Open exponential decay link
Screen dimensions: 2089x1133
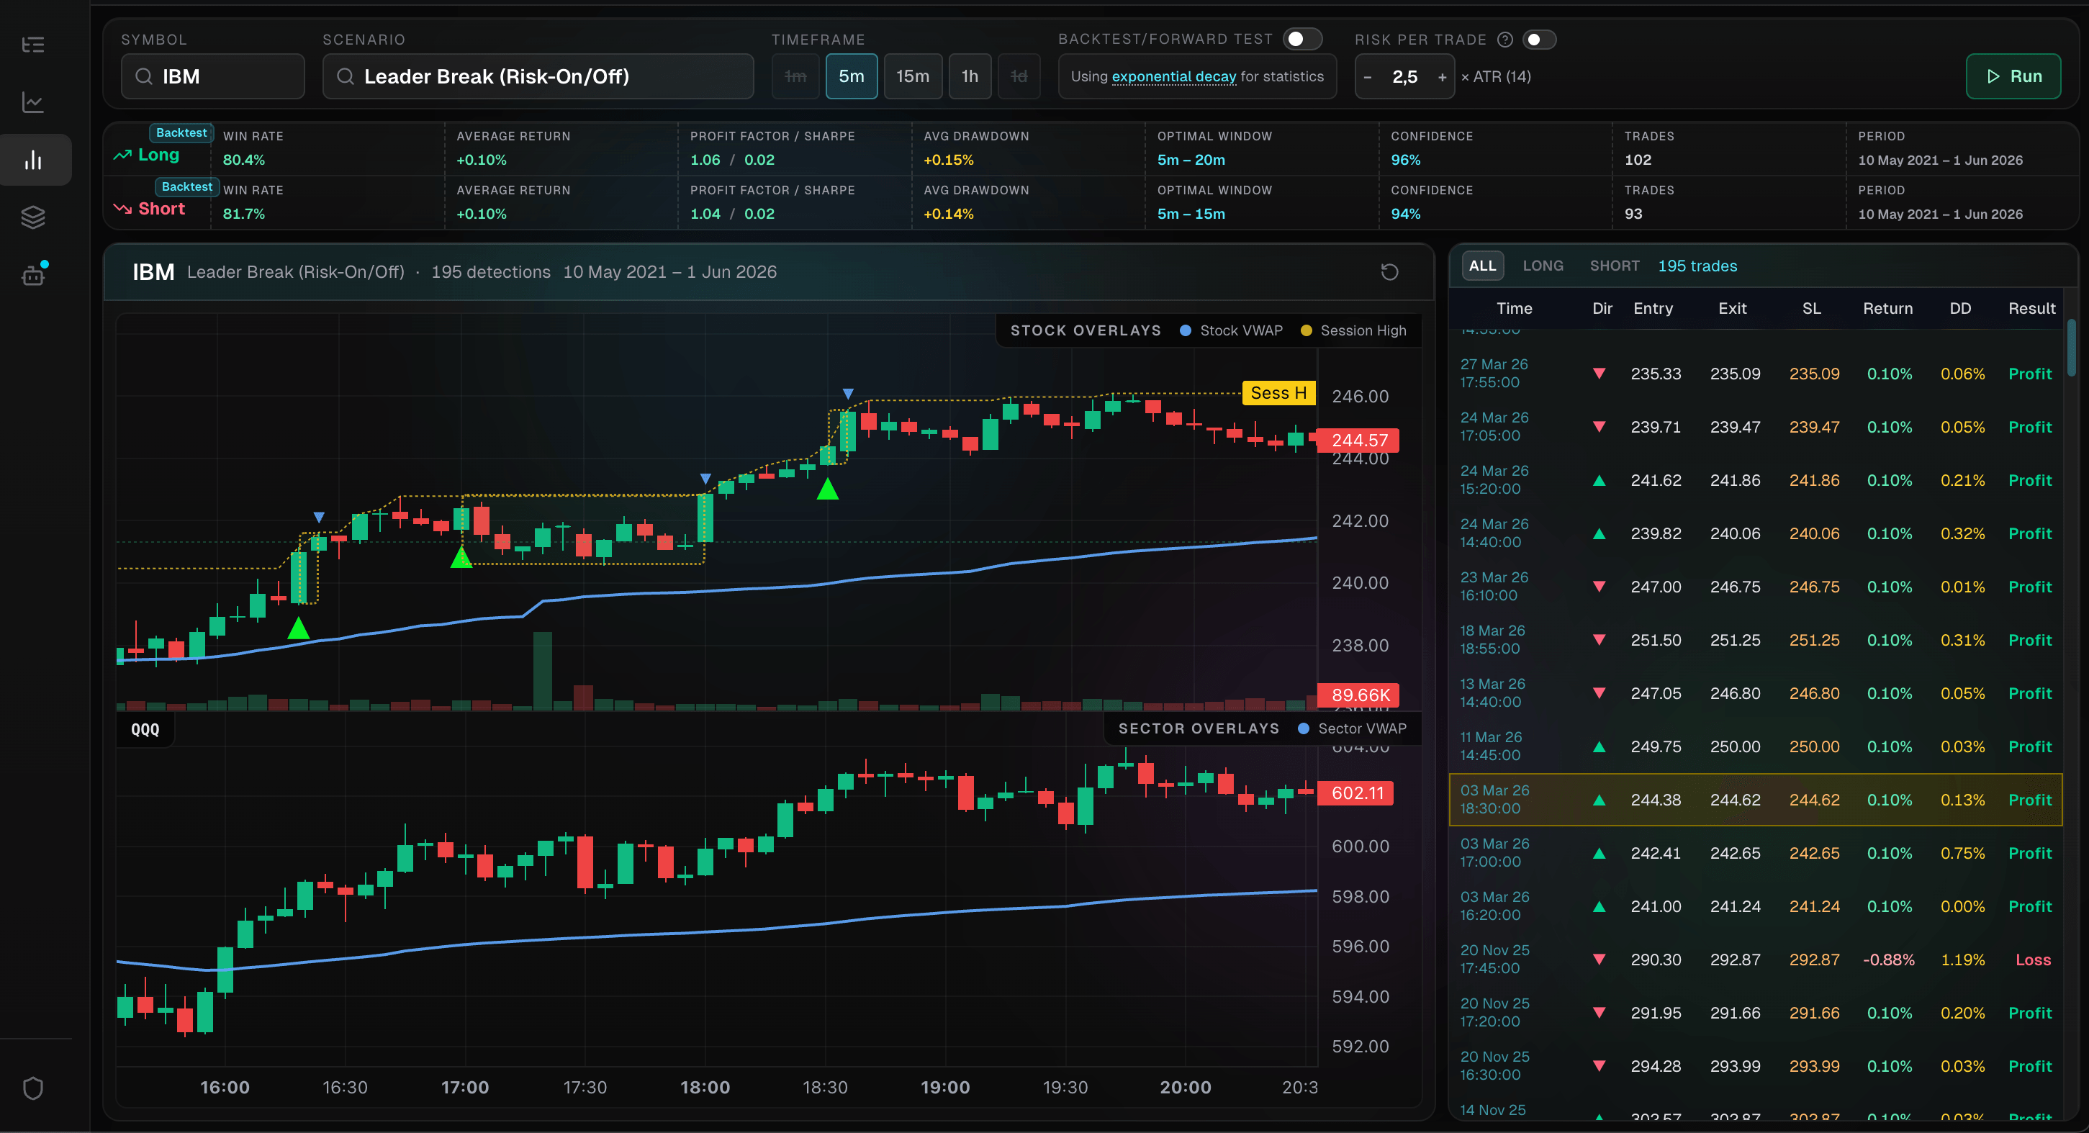pyautogui.click(x=1173, y=76)
